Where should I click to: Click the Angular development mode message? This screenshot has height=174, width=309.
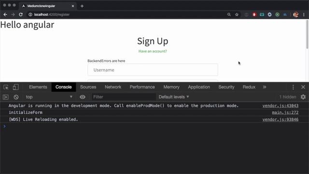click(x=124, y=106)
